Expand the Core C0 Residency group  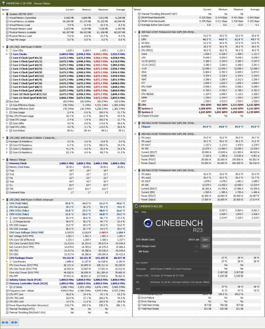pos(7,145)
